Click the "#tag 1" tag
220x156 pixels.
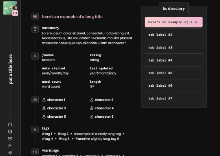click(x=47, y=134)
